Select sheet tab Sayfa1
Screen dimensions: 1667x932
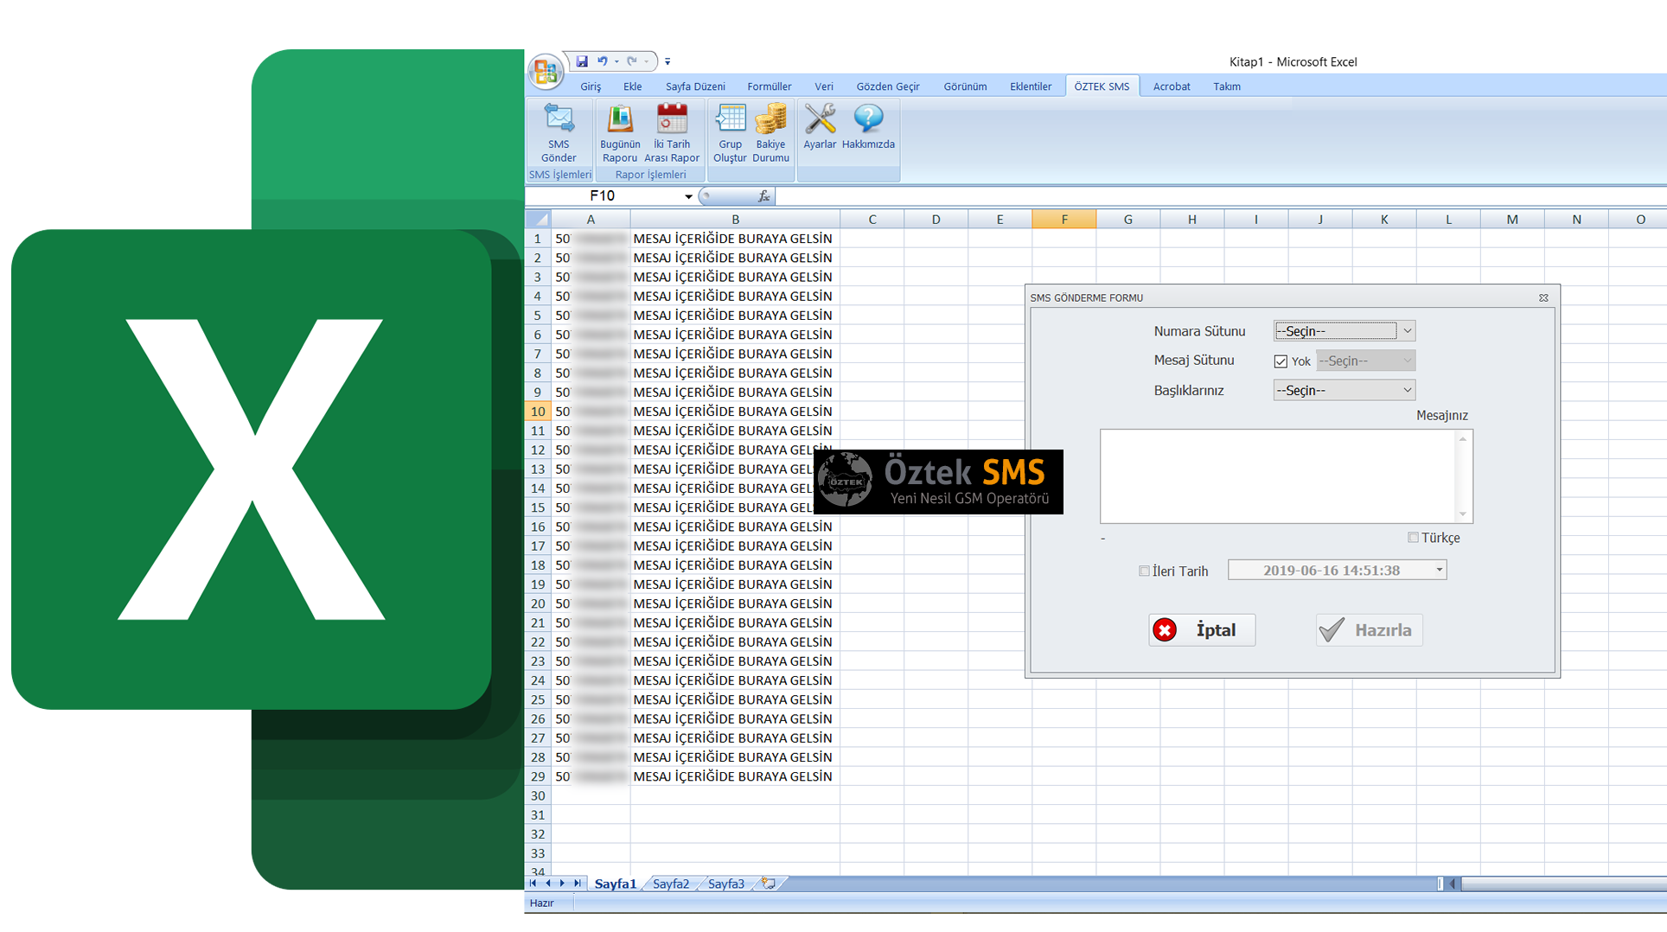615,884
